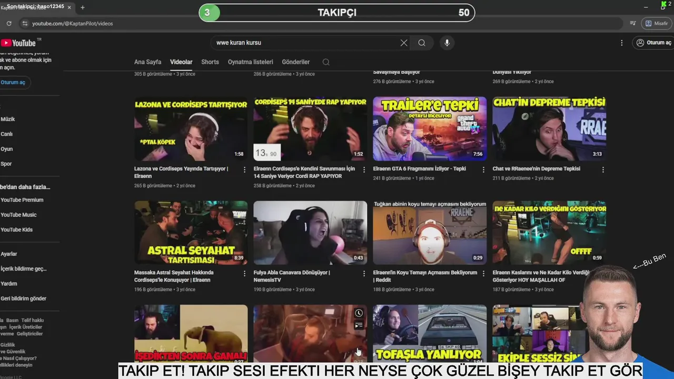The height and width of the screenshot is (379, 674).
Task: Play Cordiseps 14 saniyede rap thumbnail
Action: 310,128
